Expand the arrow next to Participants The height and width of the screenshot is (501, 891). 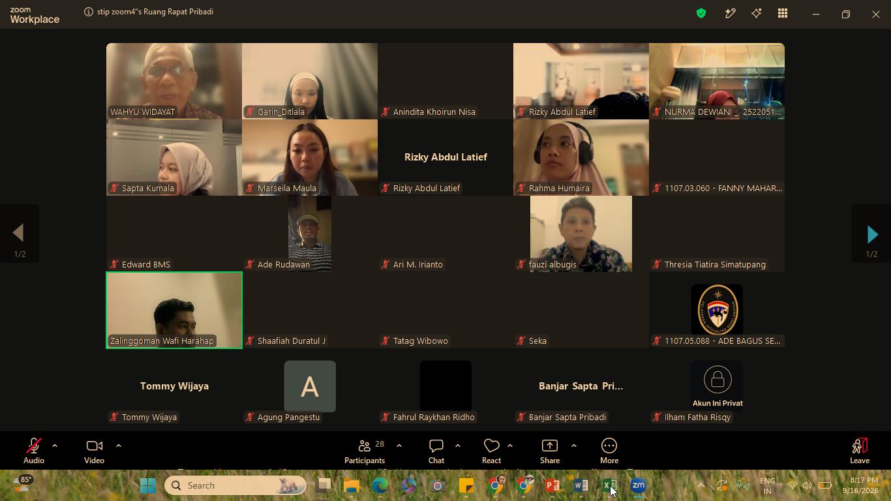[x=399, y=446]
